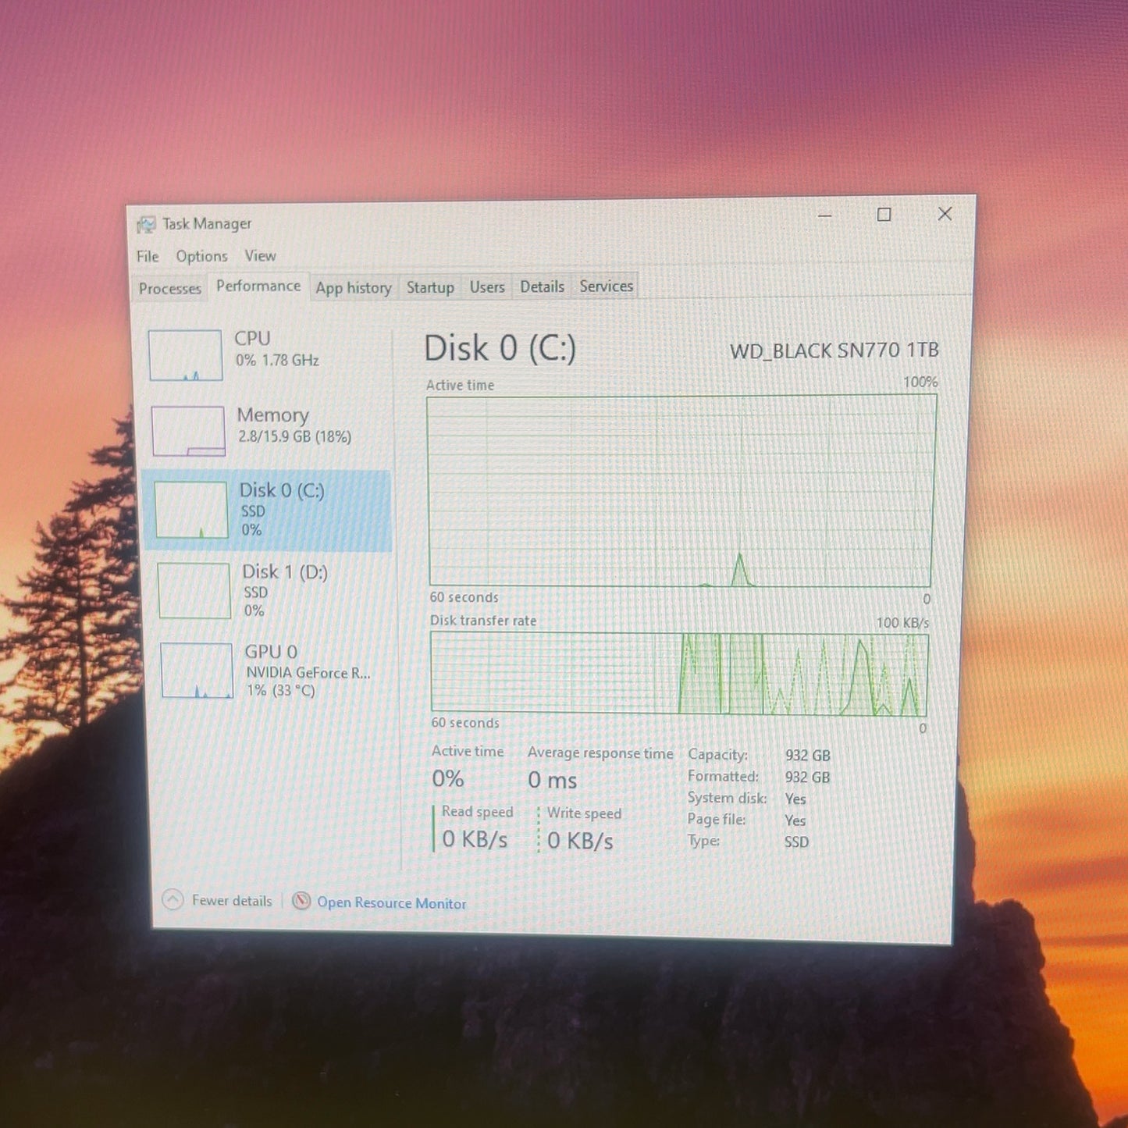1128x1128 pixels.
Task: Click the Disk transfer rate graph
Action: click(x=679, y=674)
